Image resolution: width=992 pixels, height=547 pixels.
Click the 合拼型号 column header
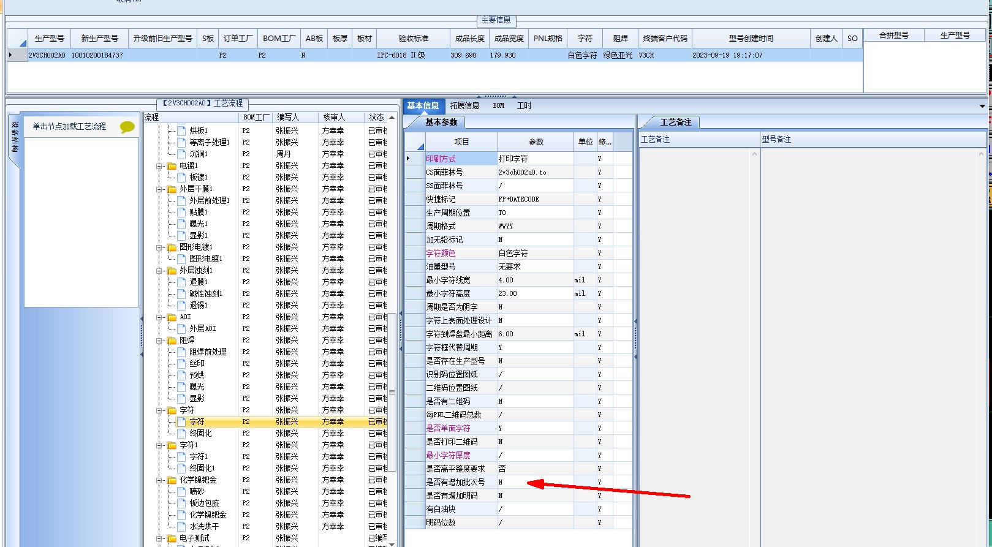pos(894,36)
